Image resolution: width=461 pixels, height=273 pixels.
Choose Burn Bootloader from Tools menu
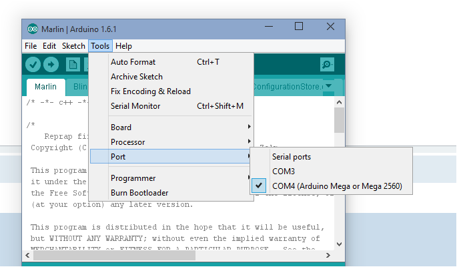[x=171, y=193]
